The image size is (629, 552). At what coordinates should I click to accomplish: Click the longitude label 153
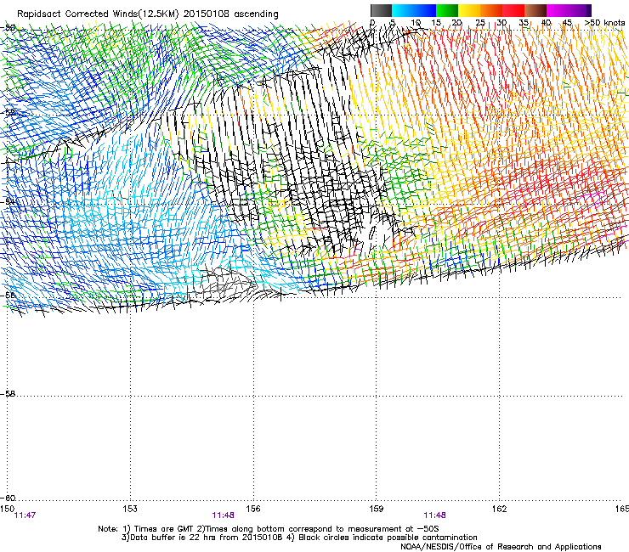tap(130, 509)
